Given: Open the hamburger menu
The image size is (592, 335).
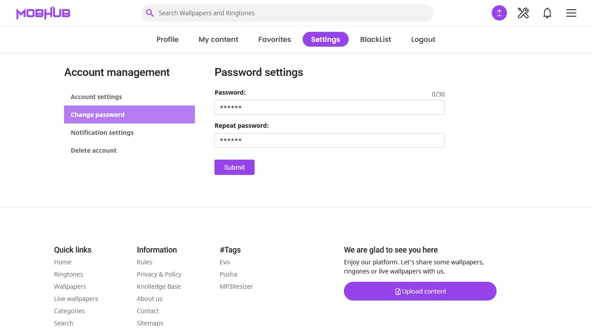Looking at the screenshot, I should click(x=571, y=13).
